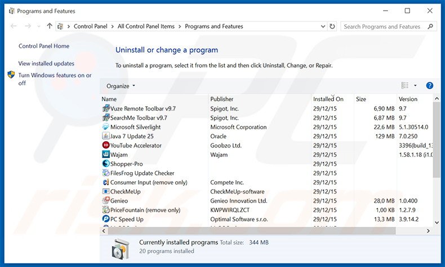The width and height of the screenshot is (445, 267).
Task: Sort by the Size column header
Action: (361, 99)
